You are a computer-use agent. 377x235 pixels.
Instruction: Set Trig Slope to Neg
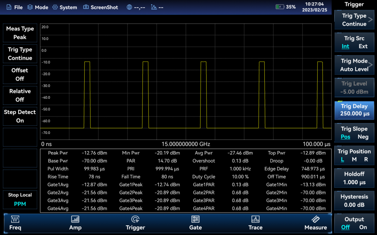pos(363,137)
